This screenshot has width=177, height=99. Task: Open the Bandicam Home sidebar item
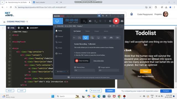[59, 31]
